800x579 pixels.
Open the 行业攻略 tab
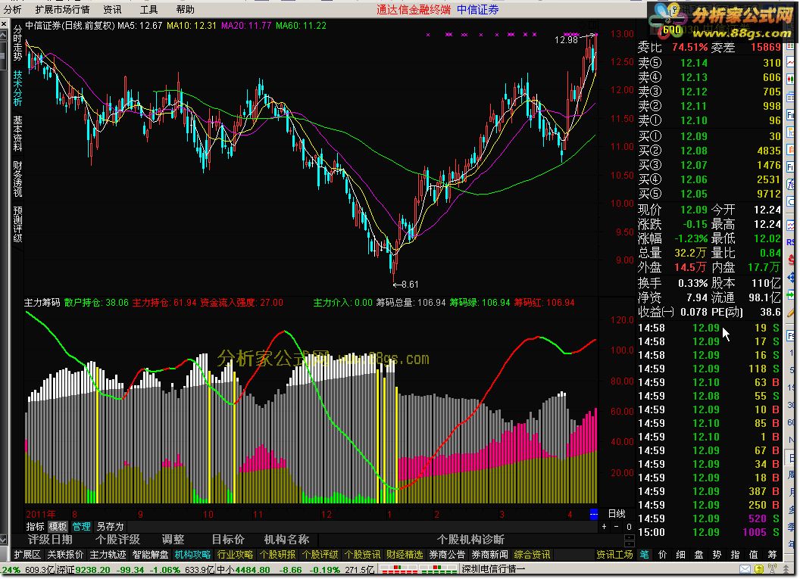(235, 555)
